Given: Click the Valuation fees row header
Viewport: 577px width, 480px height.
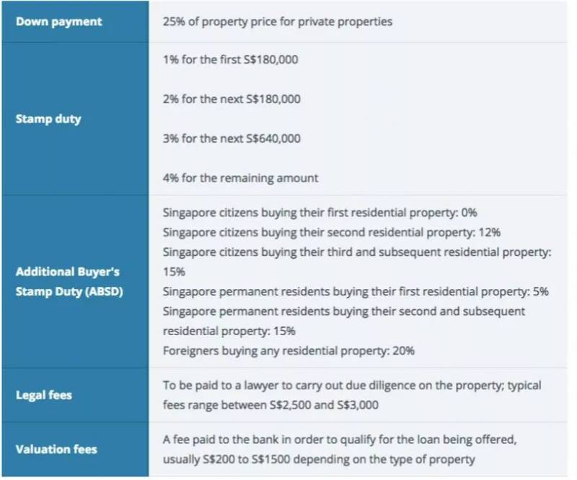Looking at the screenshot, I should tap(56, 449).
